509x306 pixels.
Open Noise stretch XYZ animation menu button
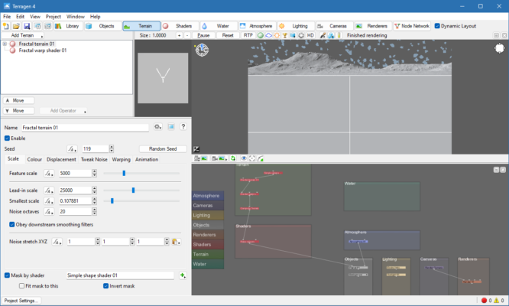(57, 242)
